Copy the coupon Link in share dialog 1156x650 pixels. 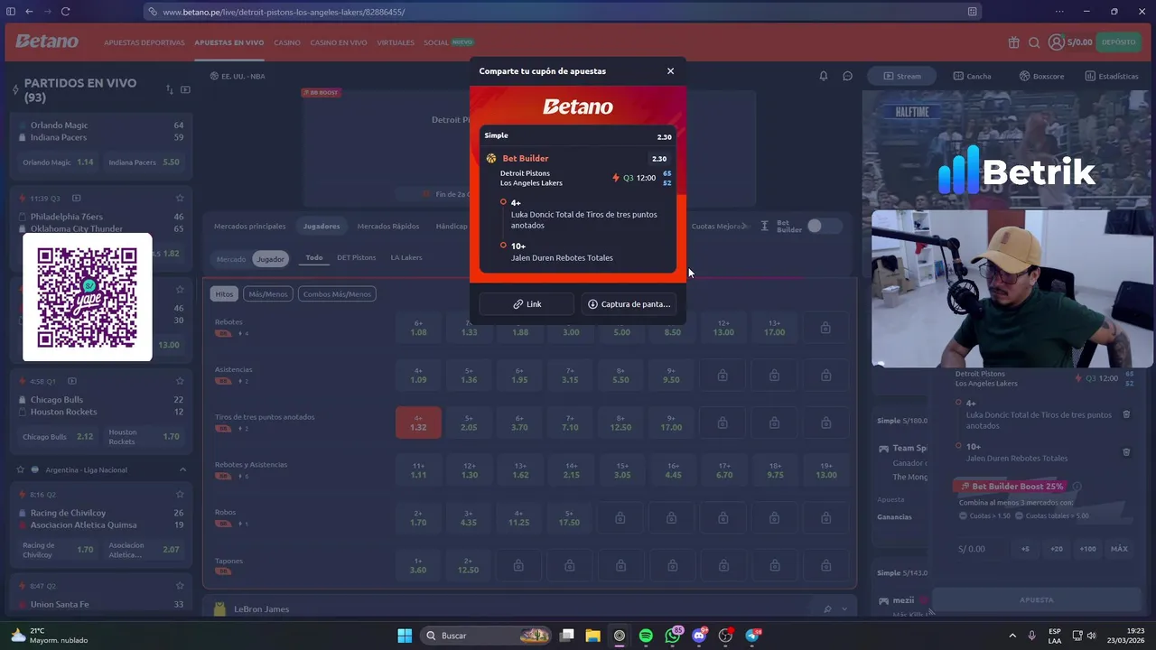point(527,304)
